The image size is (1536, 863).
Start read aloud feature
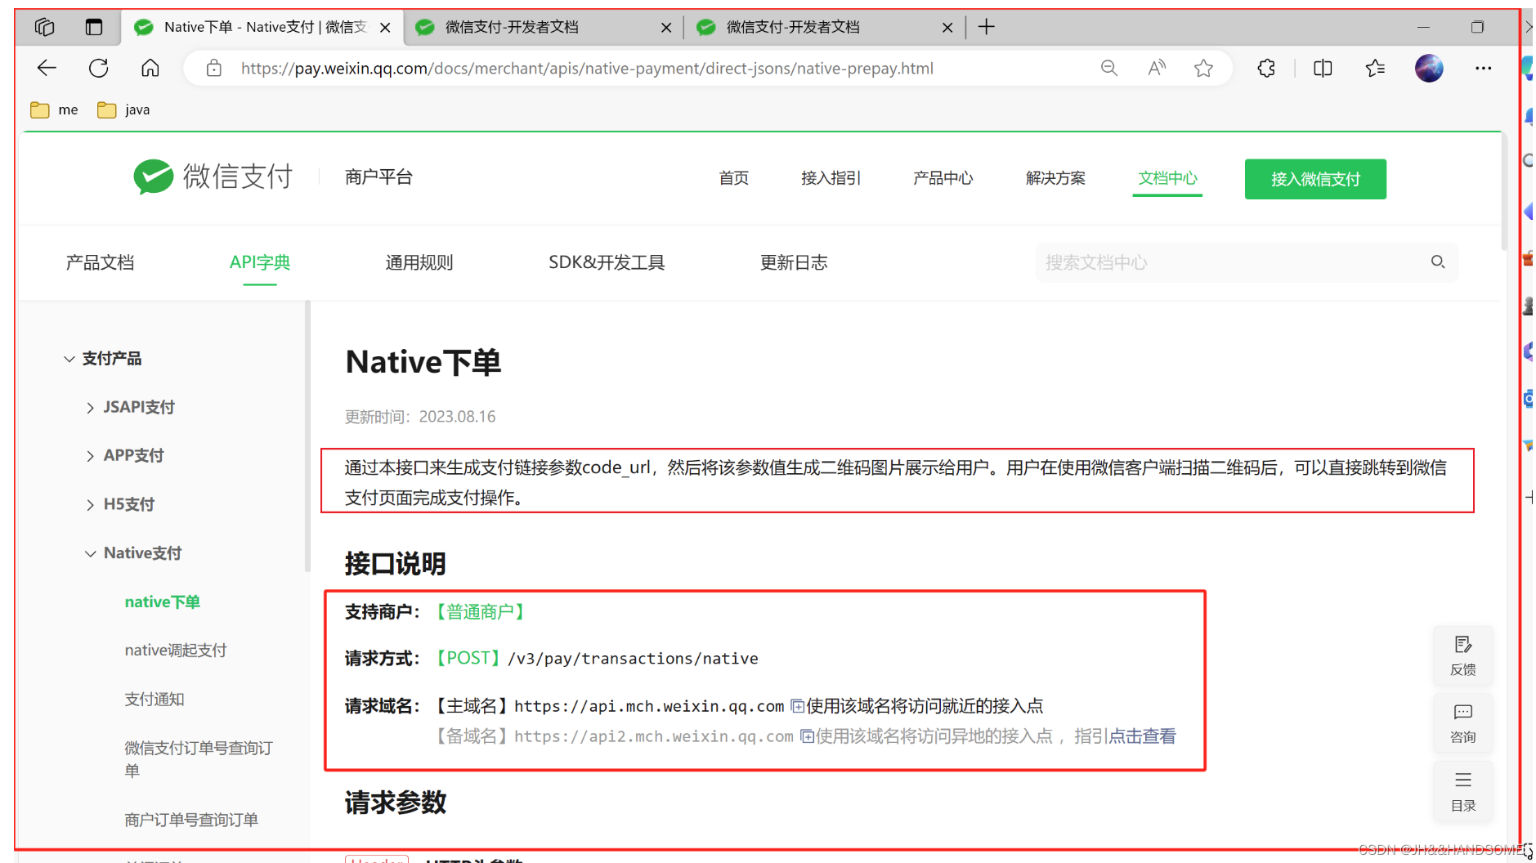tap(1156, 69)
